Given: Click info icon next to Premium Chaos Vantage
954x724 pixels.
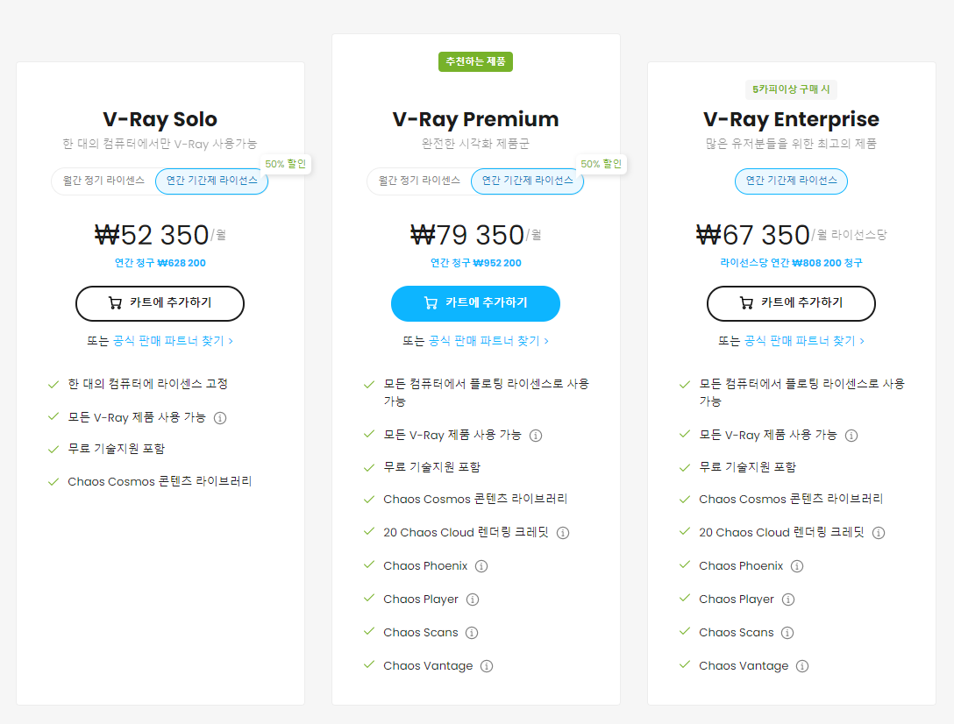Looking at the screenshot, I should [487, 666].
